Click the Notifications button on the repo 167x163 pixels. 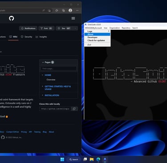coord(28,28)
